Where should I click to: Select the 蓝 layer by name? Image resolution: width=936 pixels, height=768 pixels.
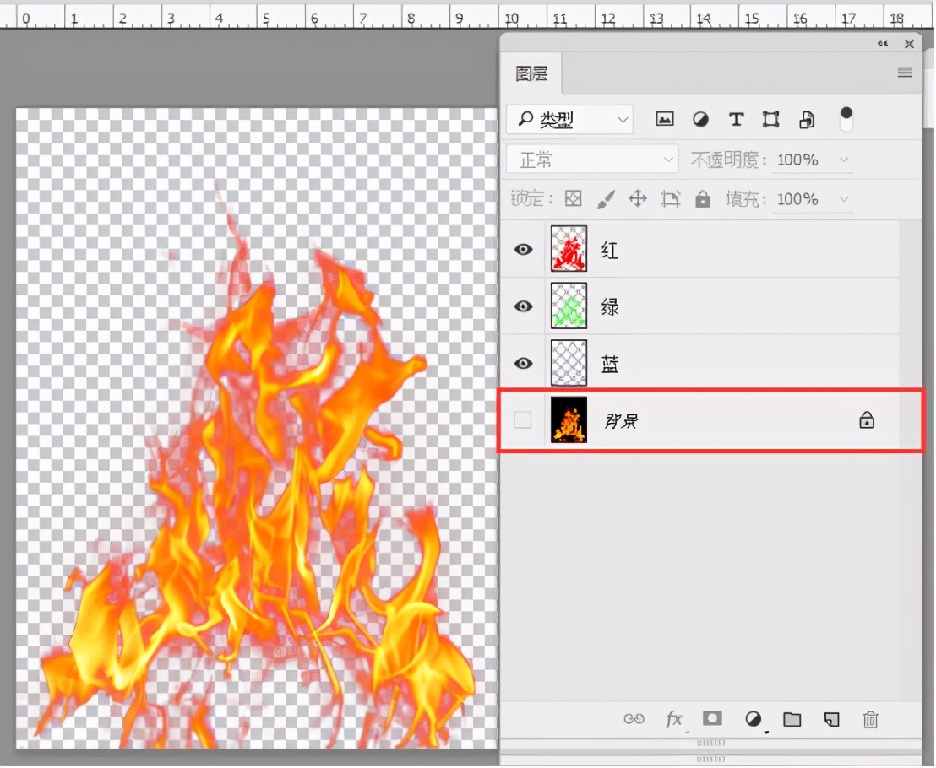[610, 364]
